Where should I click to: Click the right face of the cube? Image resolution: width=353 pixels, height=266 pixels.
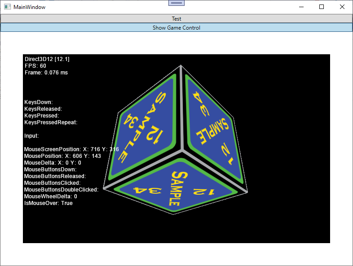[213, 121]
